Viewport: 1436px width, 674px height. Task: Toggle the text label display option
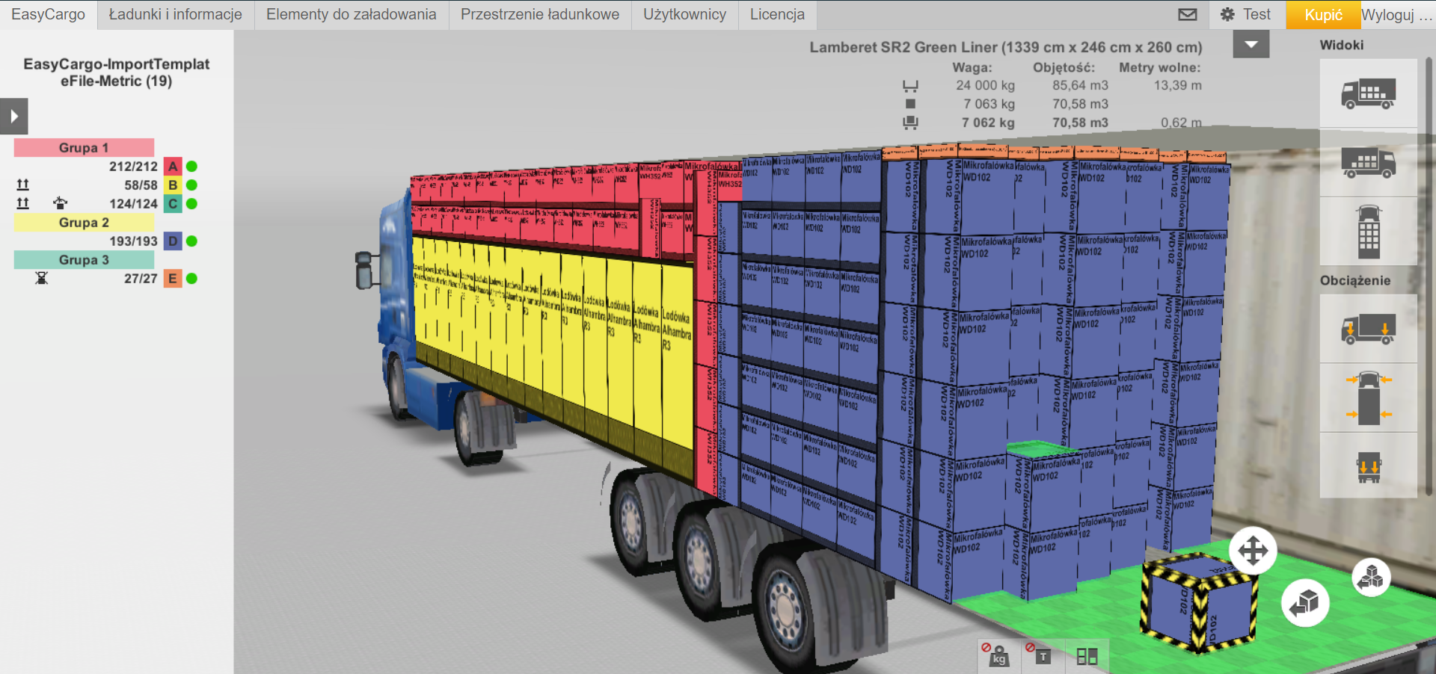(x=1040, y=655)
